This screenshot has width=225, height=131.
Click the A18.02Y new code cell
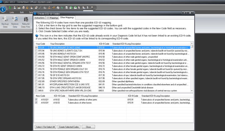[45, 99]
